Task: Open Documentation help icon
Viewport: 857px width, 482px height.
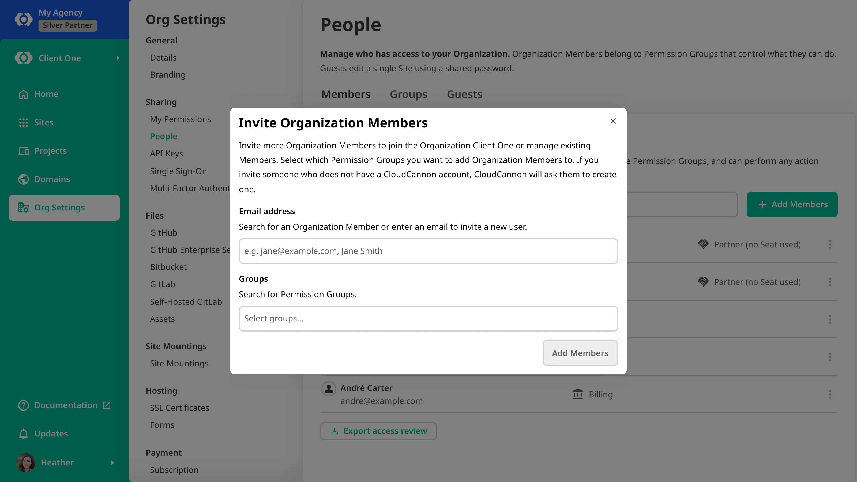Action: 23,405
